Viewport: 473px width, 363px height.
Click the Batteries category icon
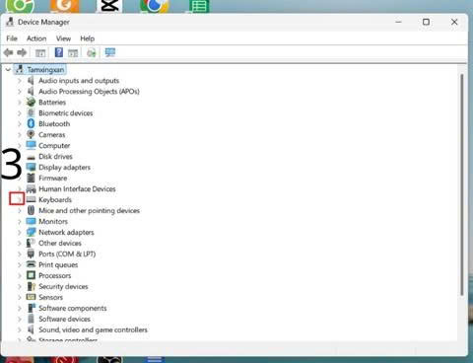[x=31, y=102]
